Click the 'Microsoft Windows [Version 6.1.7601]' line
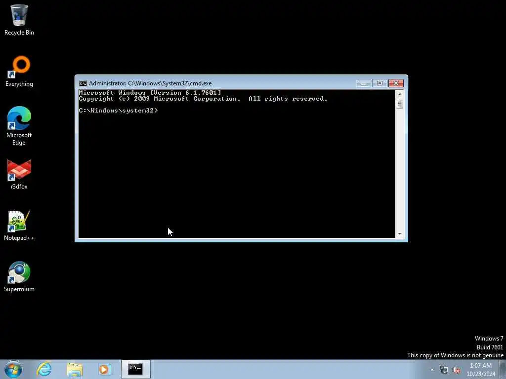 pos(150,93)
